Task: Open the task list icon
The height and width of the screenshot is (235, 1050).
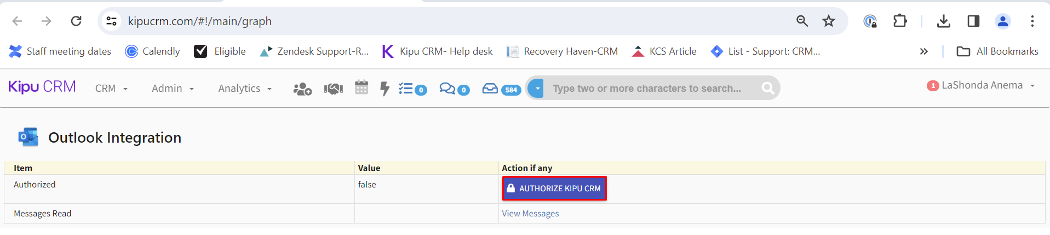Action: [406, 89]
